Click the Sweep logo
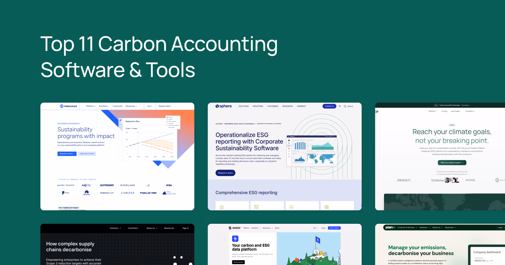505x265 pixels. pyautogui.click(x=235, y=228)
